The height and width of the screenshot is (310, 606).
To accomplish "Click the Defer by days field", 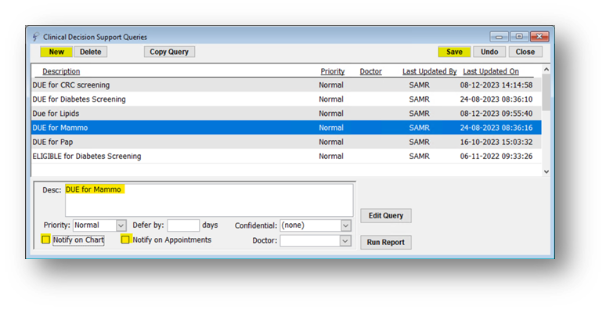I will [183, 225].
